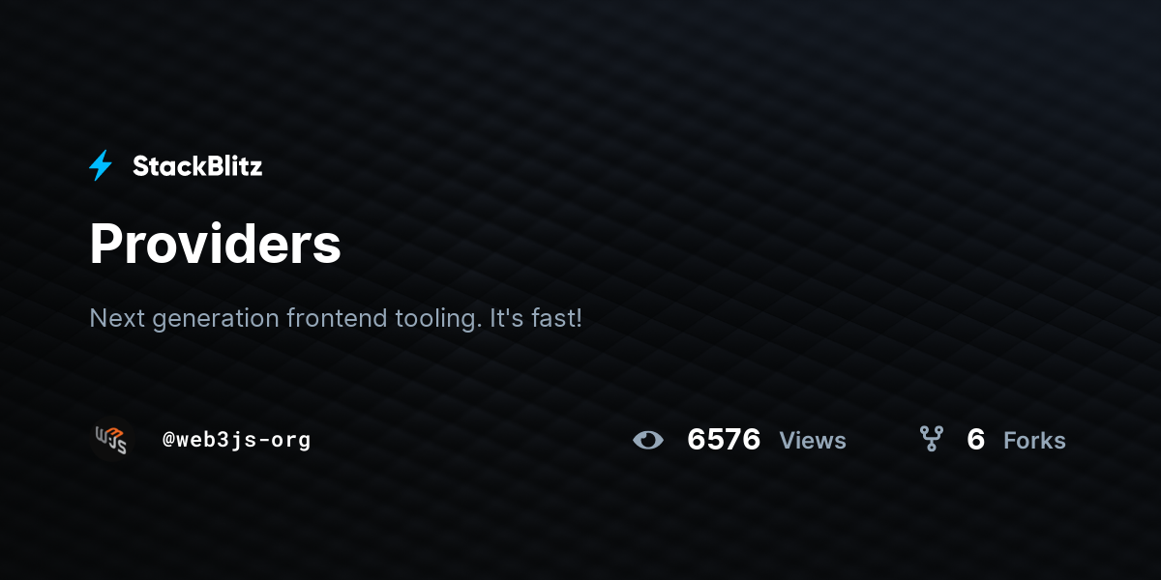
Task: Click the number 6 fork count
Action: [x=975, y=440]
